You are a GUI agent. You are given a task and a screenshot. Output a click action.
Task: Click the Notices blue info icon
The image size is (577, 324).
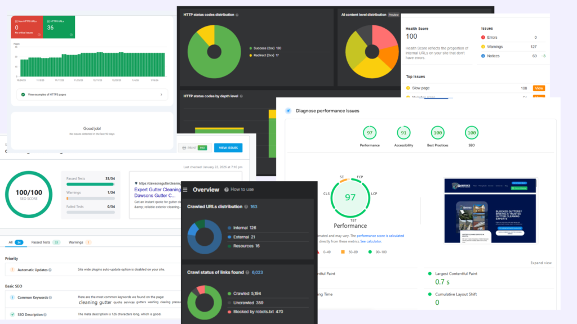(483, 56)
